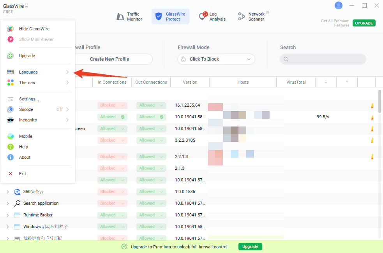Click the Search input field
The height and width of the screenshot is (253, 383).
pos(323,59)
